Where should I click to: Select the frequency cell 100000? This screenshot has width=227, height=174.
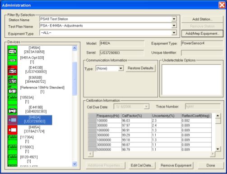[109, 120]
